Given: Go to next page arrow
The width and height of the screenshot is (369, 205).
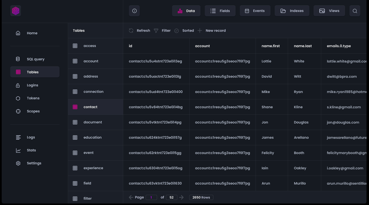Looking at the screenshot, I should (181, 197).
